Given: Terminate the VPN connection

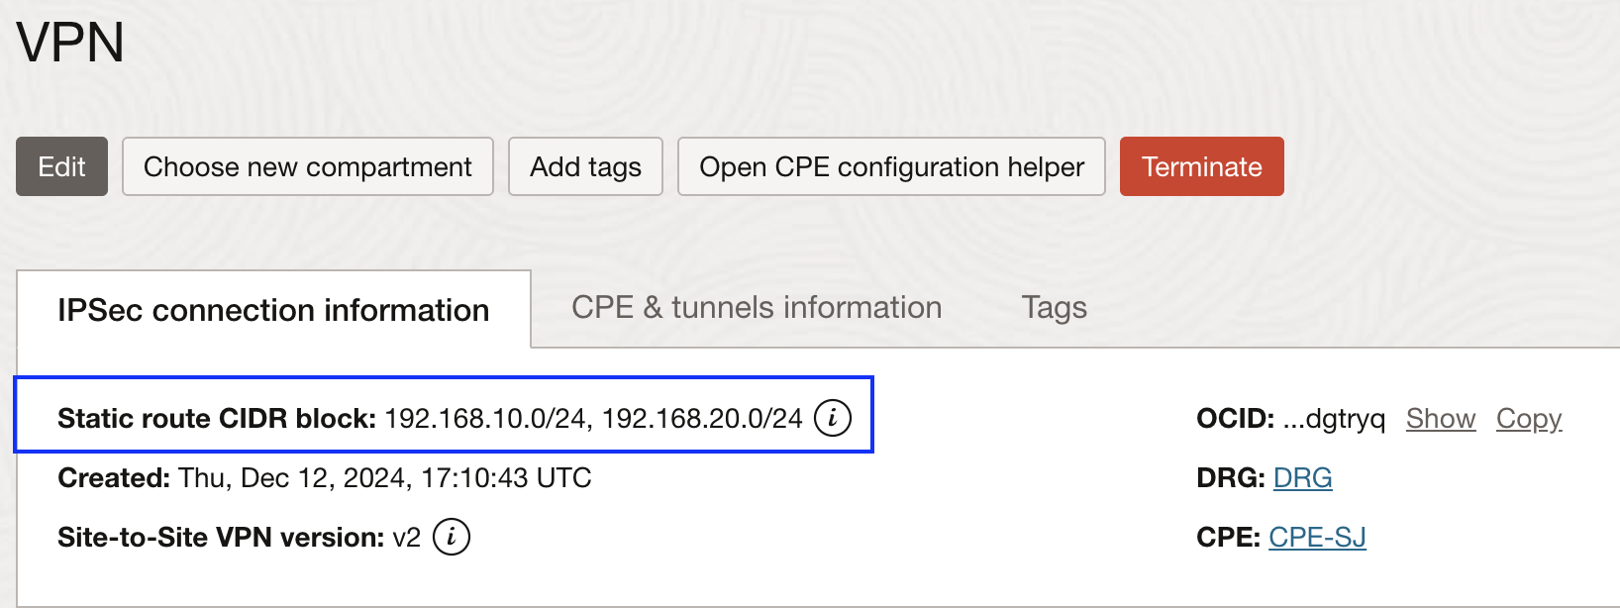Looking at the screenshot, I should point(1201,166).
